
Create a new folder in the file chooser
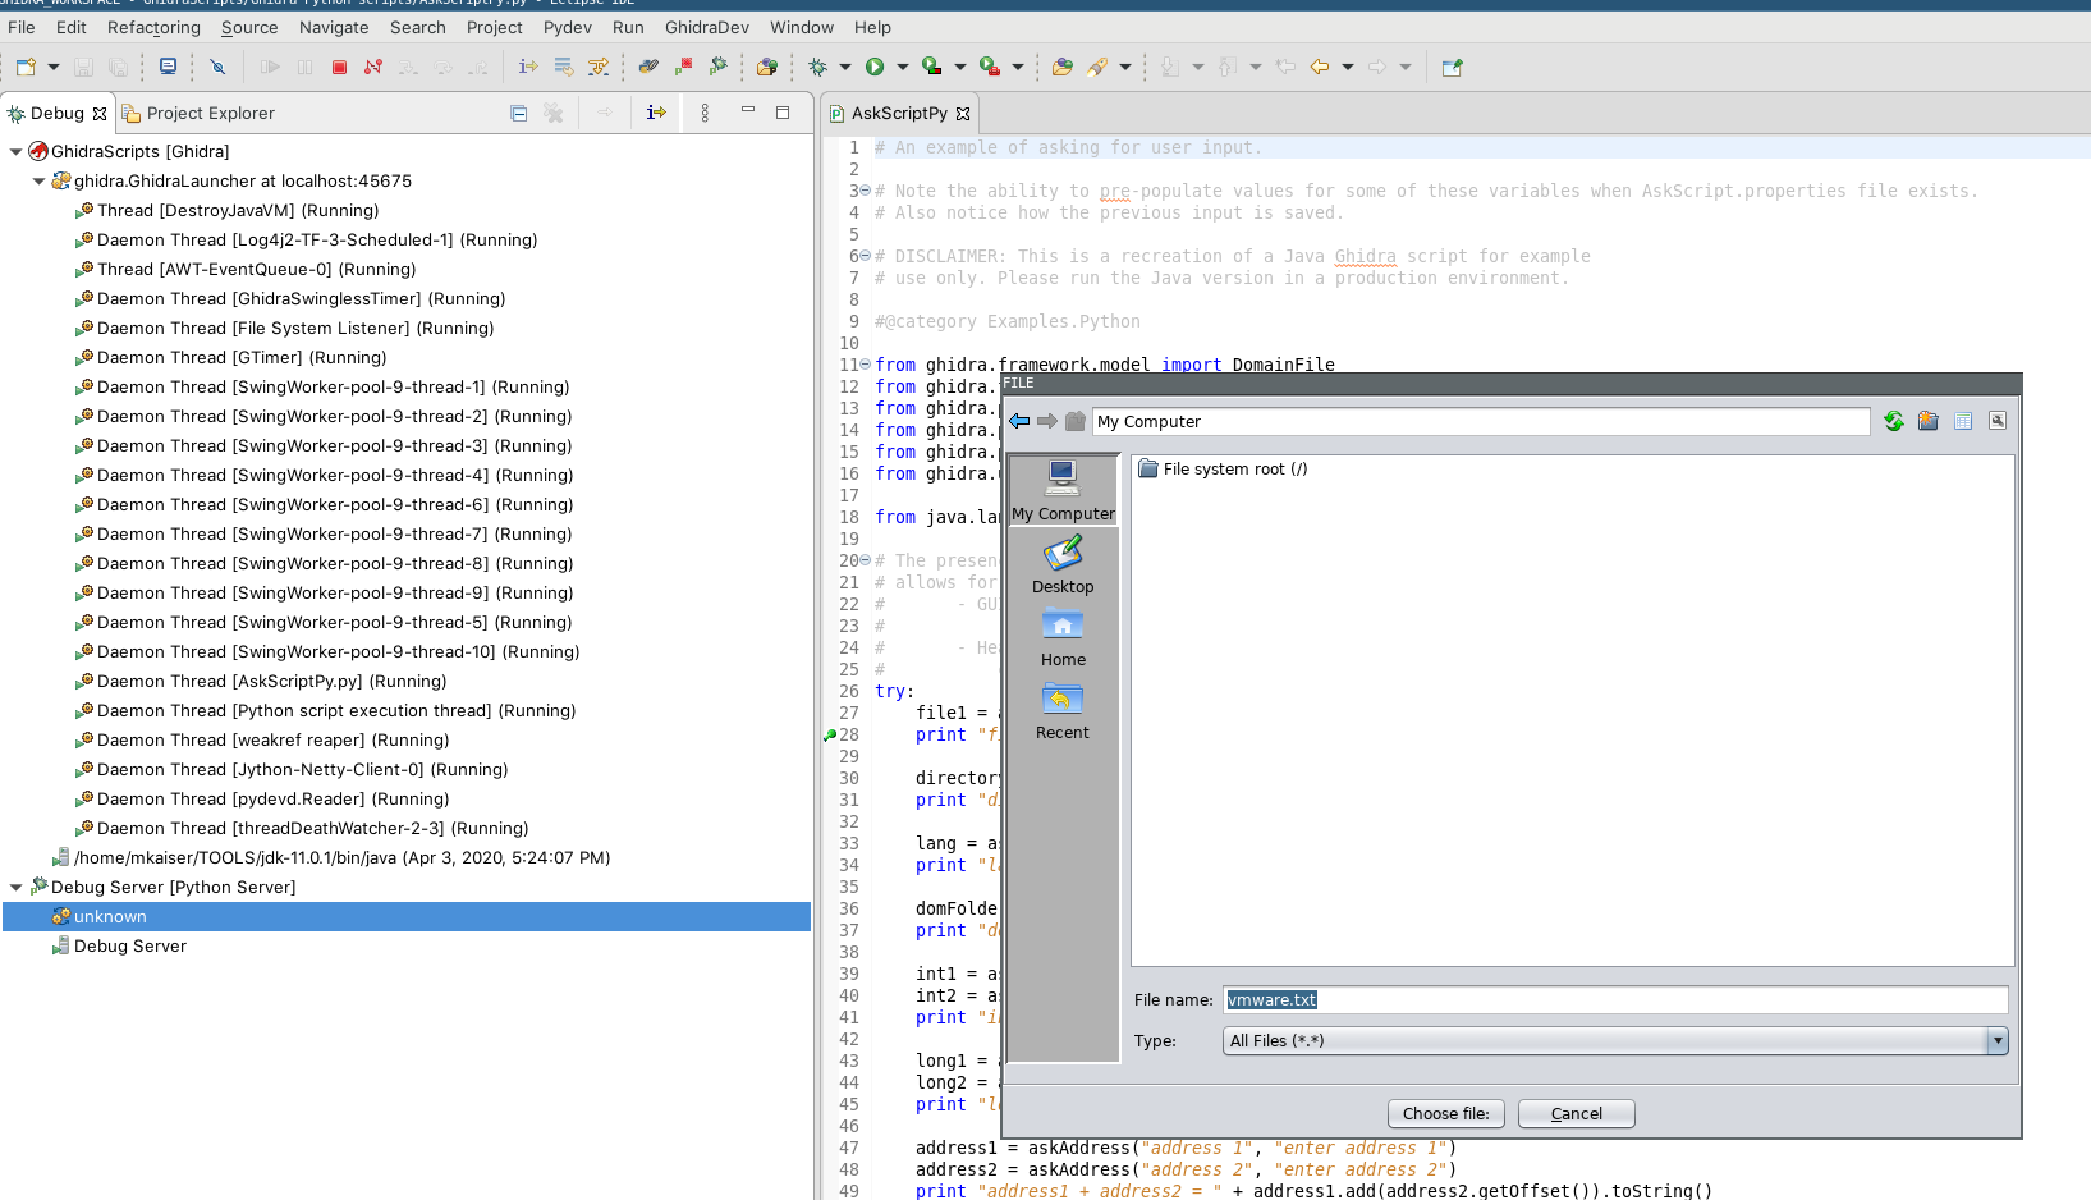click(x=1928, y=420)
